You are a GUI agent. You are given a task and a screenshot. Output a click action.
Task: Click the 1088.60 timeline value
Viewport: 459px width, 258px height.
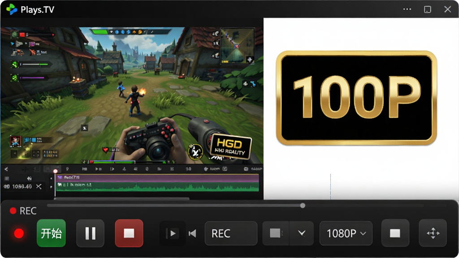point(22,186)
